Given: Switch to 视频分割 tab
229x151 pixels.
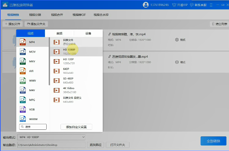Looking at the screenshot, I should click(35, 15).
